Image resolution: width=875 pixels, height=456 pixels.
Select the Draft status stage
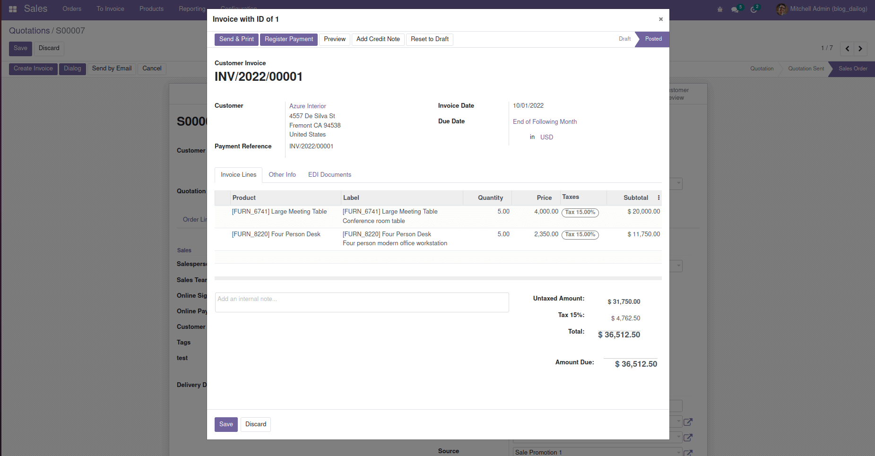[x=624, y=39]
